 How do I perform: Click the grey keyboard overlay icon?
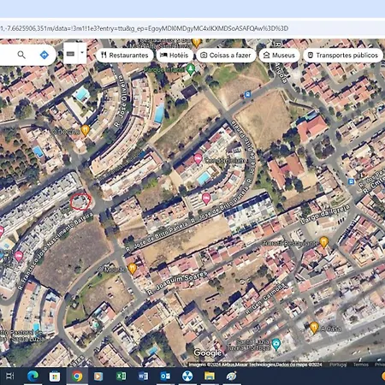[x=71, y=53]
